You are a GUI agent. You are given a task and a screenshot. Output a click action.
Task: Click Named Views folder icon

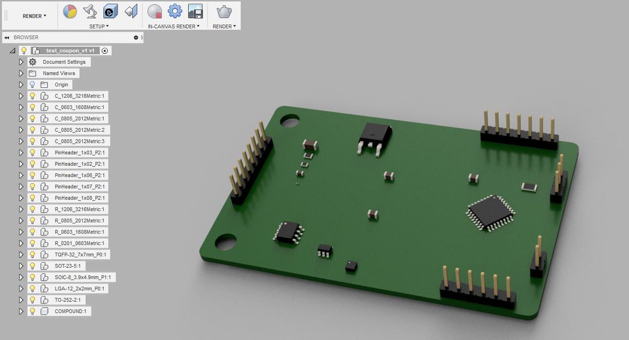click(32, 73)
